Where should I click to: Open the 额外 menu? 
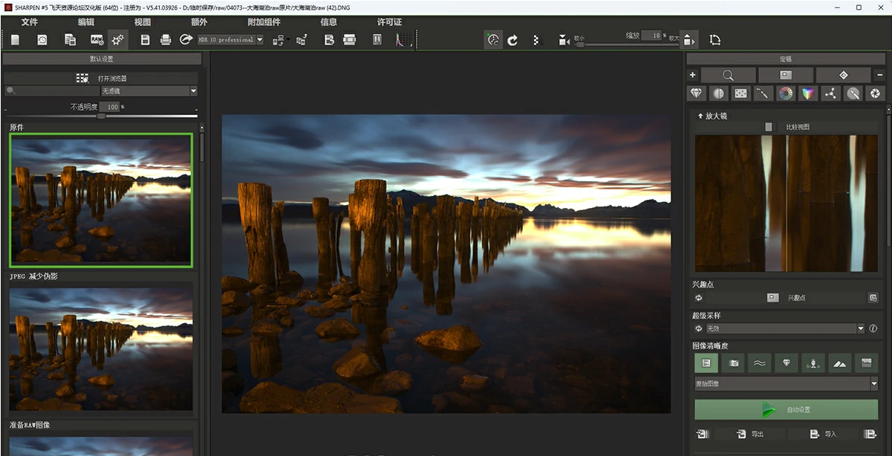pyautogui.click(x=199, y=22)
